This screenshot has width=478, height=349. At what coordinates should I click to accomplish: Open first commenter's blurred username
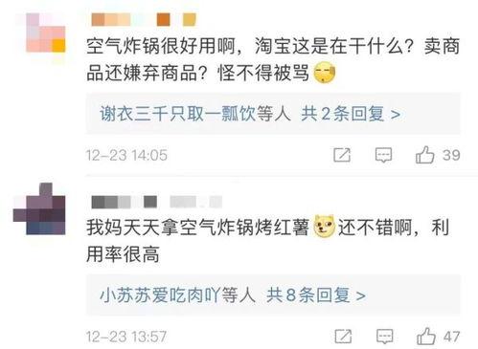[144, 19]
